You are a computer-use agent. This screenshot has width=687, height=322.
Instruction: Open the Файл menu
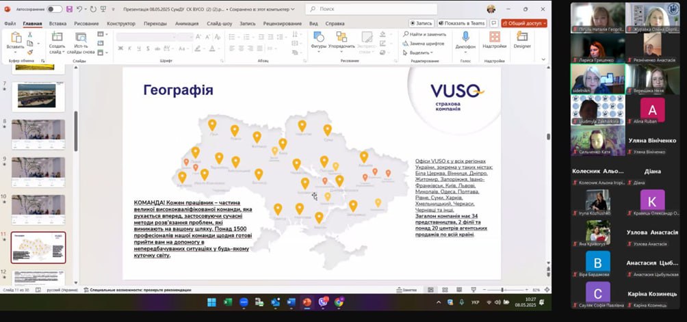point(10,24)
